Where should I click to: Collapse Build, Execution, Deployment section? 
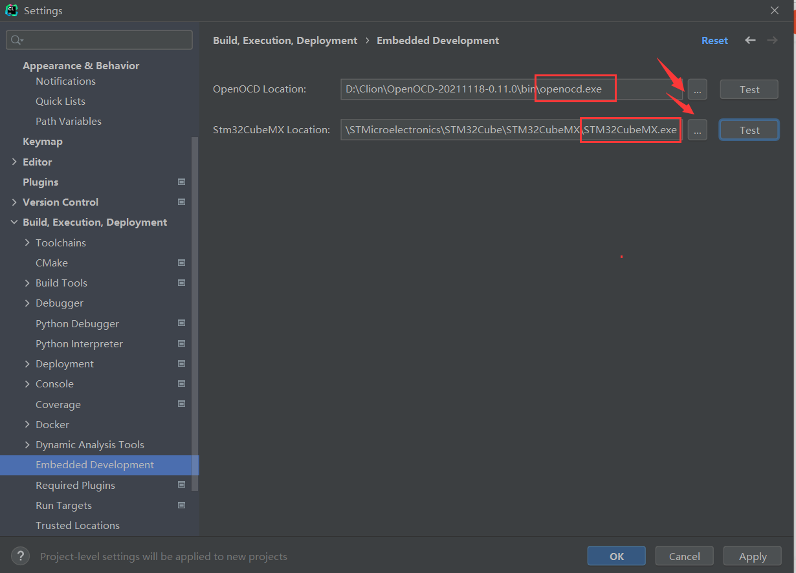point(14,222)
